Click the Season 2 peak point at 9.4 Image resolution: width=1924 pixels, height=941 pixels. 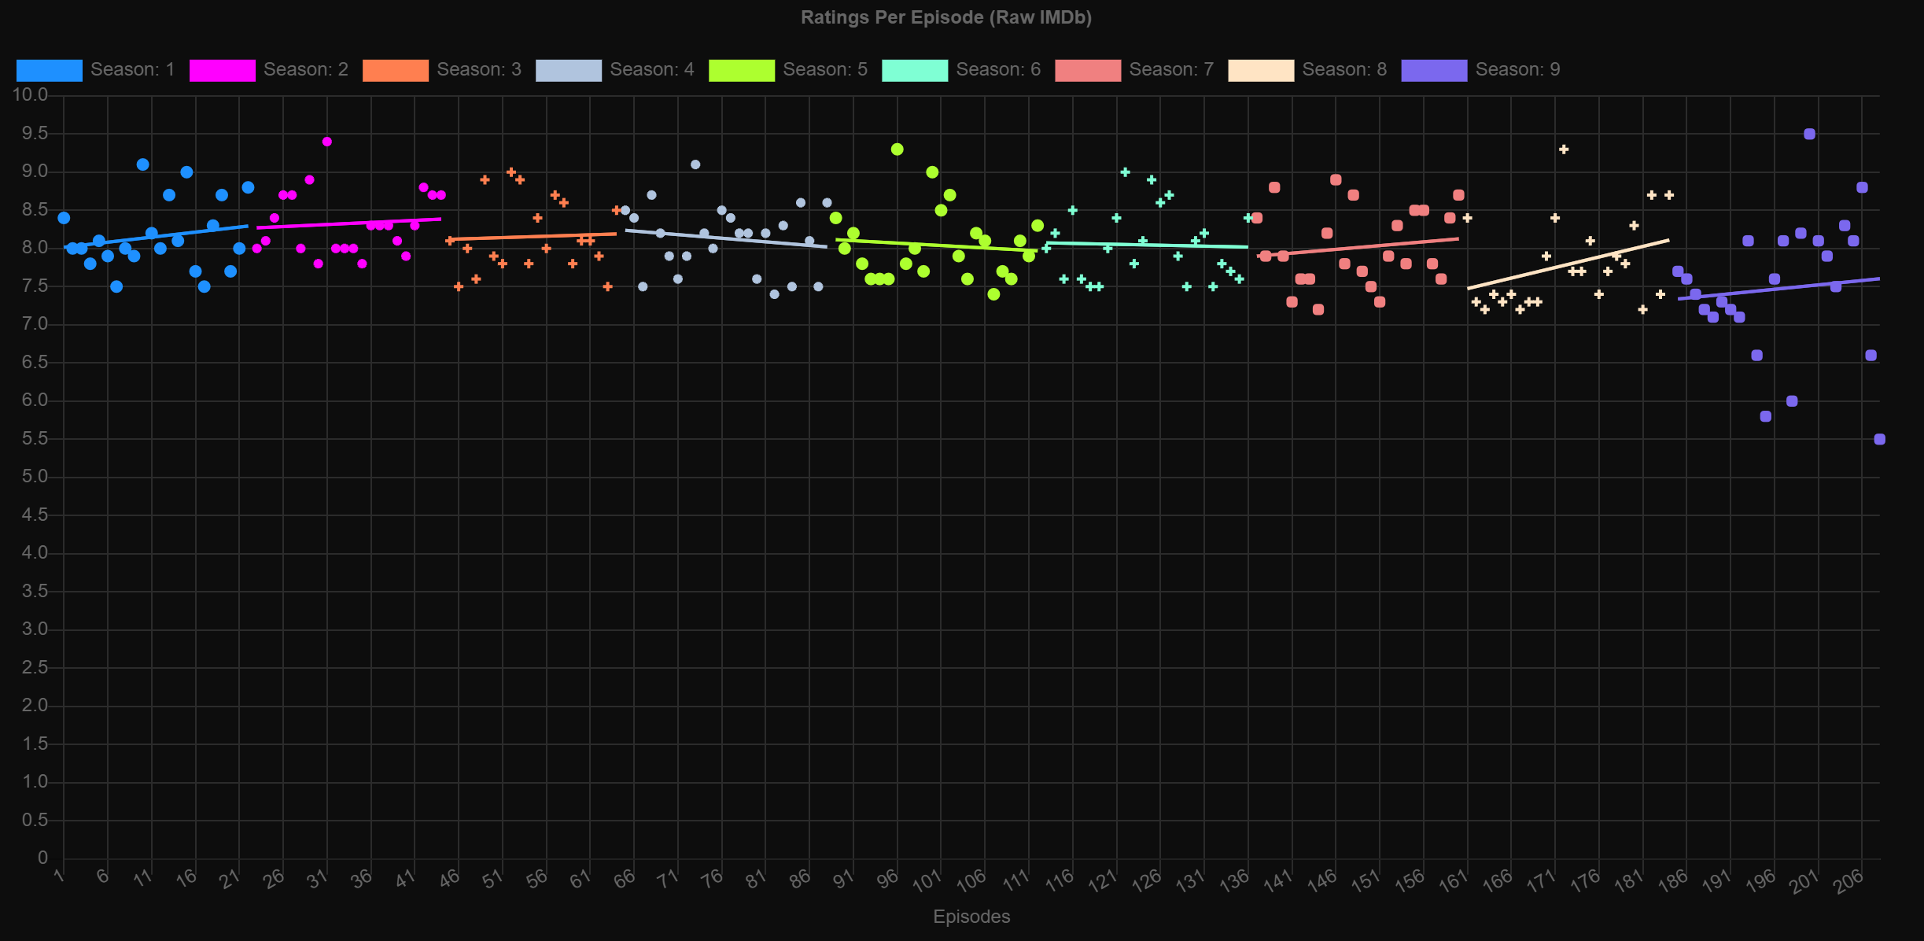(327, 142)
